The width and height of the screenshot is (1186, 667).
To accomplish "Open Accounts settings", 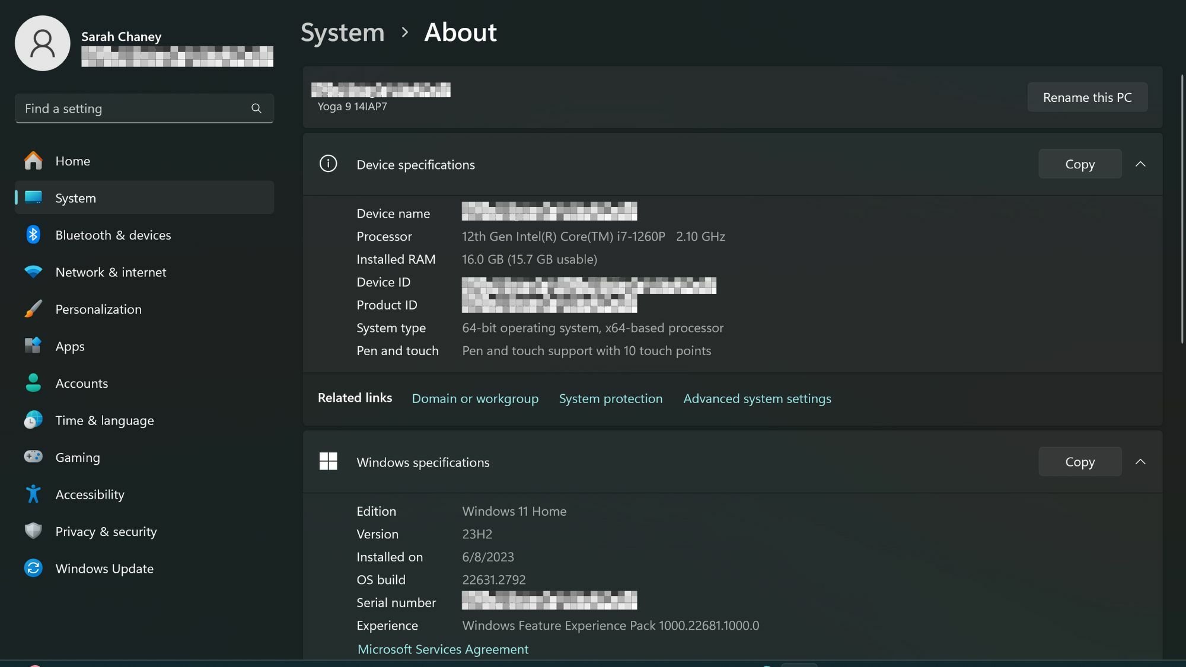I will click(82, 383).
